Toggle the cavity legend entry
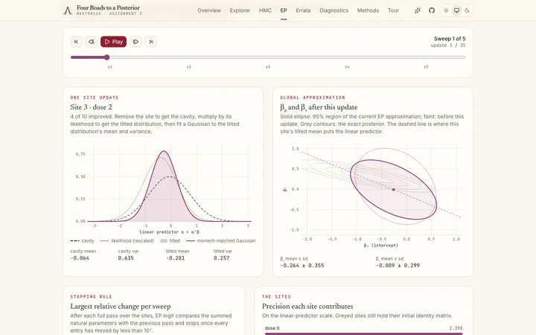536x335 pixels. click(82, 240)
